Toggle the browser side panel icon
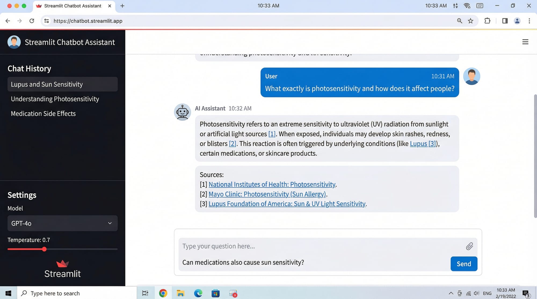This screenshot has height=299, width=537. coord(505,21)
